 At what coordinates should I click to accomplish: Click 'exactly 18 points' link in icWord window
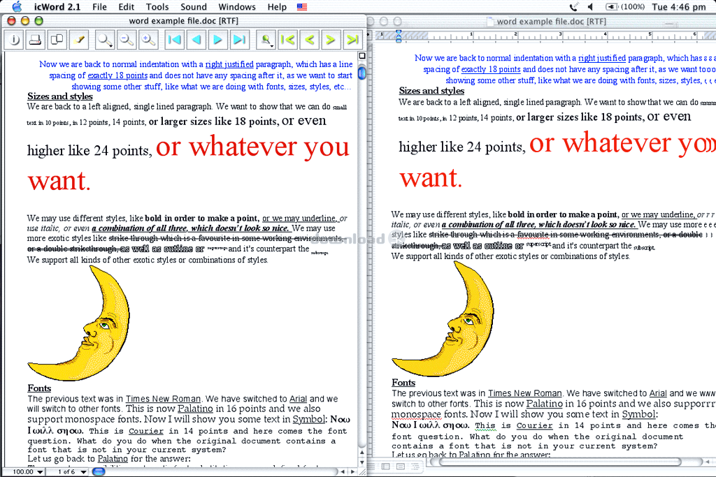point(117,75)
